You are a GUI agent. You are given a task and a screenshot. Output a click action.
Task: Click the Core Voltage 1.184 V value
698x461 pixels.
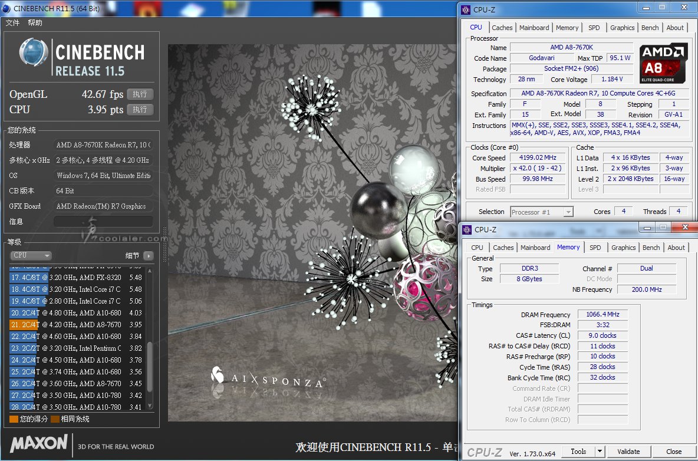click(x=612, y=79)
